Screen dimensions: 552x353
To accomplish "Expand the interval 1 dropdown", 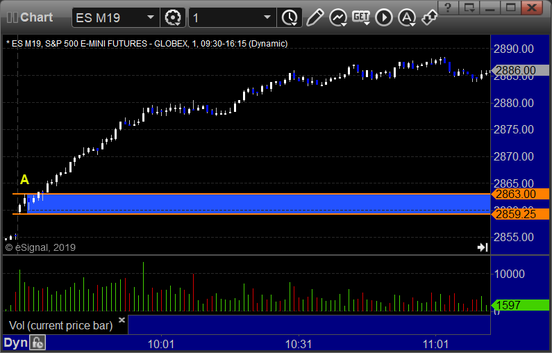I will click(x=267, y=17).
